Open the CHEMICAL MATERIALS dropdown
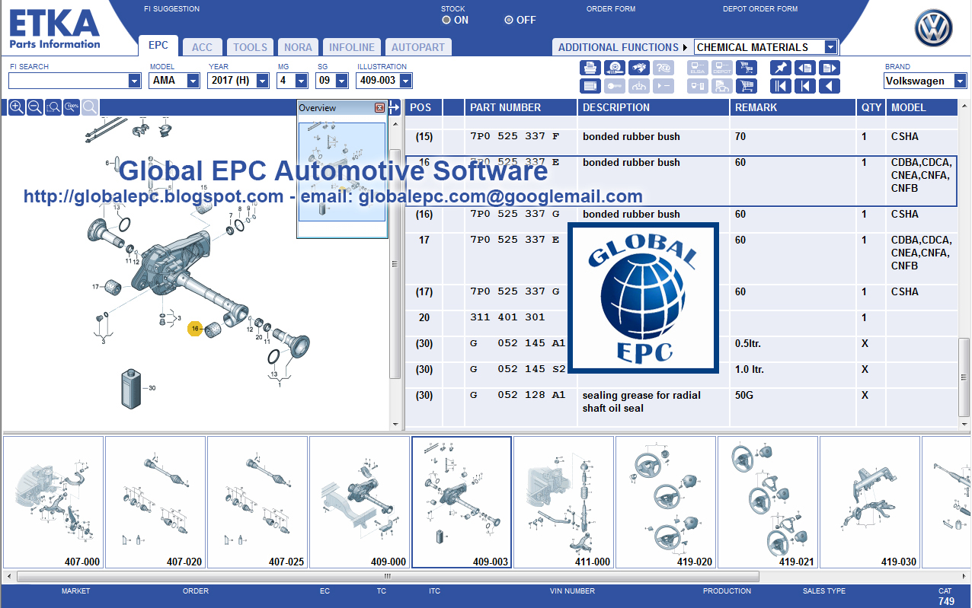972x608 pixels. click(x=830, y=47)
